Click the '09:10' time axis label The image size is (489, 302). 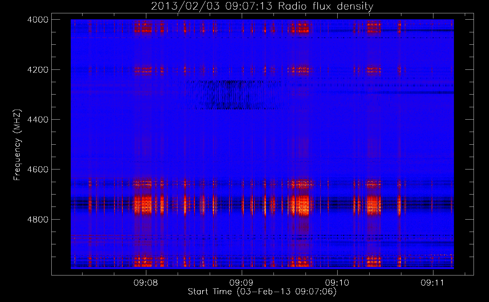pyautogui.click(x=337, y=283)
